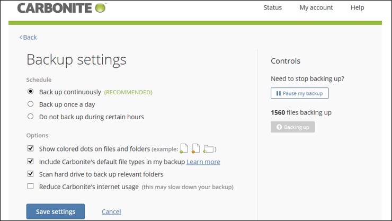Click Need to stop backing up? text

click(x=307, y=79)
